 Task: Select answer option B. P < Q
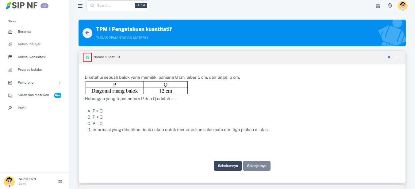[95, 117]
